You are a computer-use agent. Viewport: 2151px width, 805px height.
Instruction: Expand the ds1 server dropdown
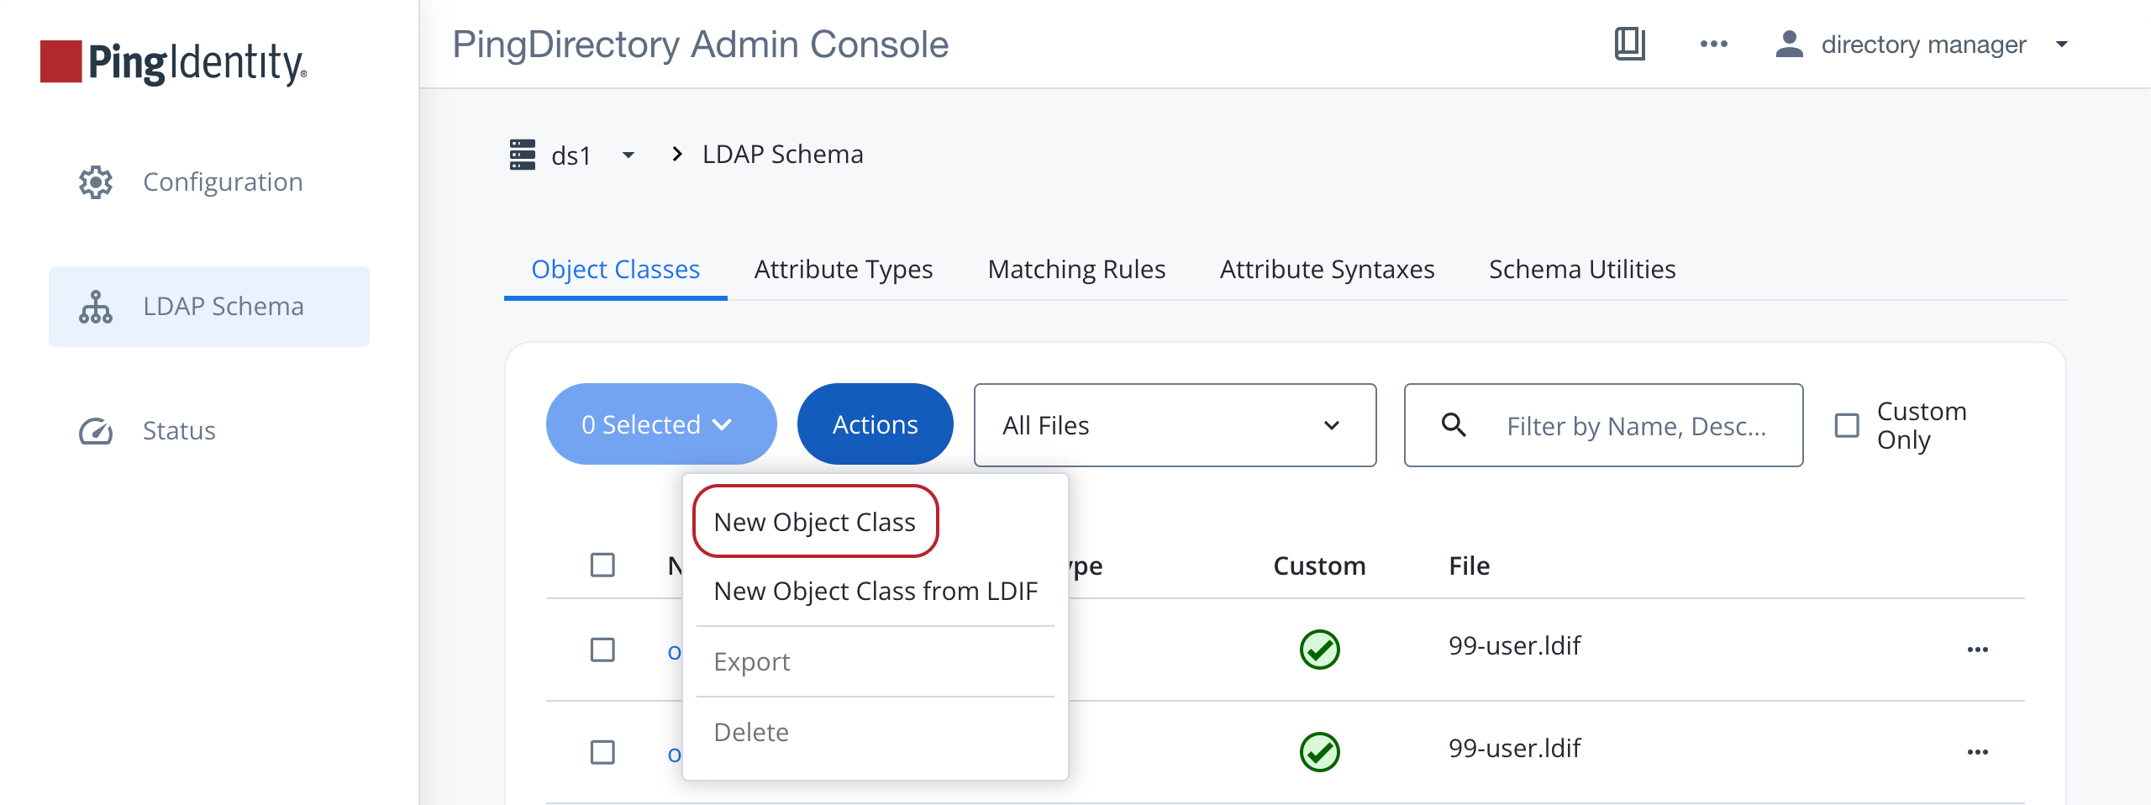[628, 155]
